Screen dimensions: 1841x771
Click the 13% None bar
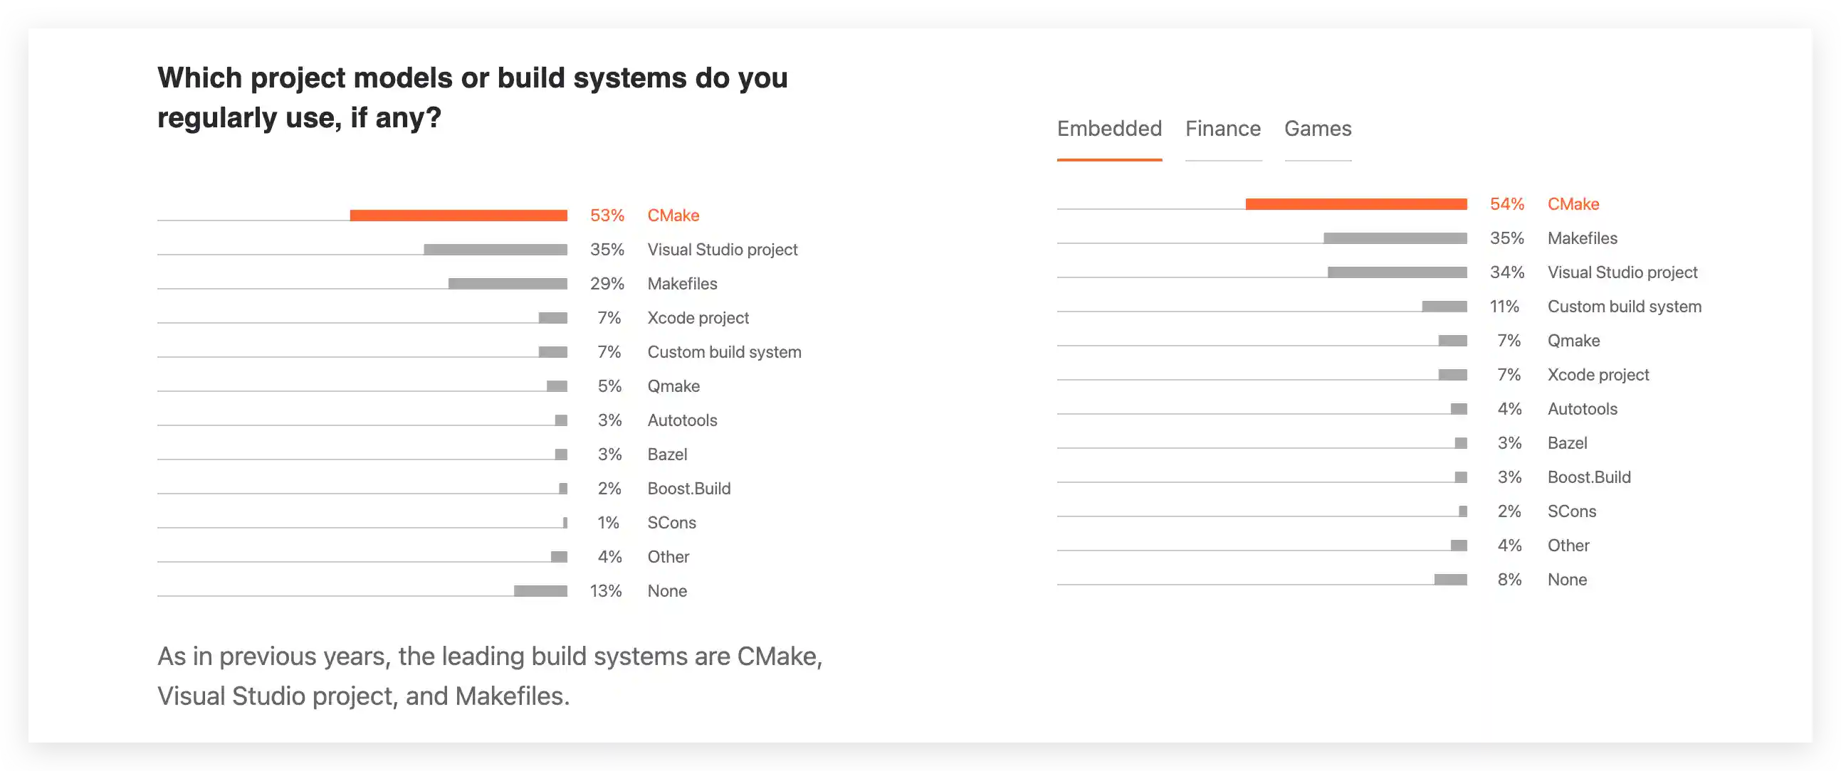540,591
